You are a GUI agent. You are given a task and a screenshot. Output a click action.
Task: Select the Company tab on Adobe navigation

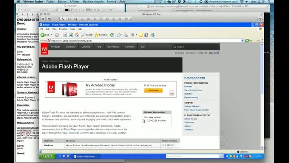pyautogui.click(x=130, y=47)
